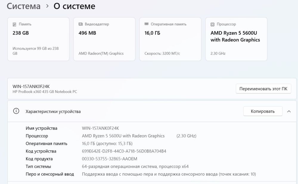This screenshot has width=298, height=184.
Task: Click the Характеристики устройства section title
Action: 53,112
